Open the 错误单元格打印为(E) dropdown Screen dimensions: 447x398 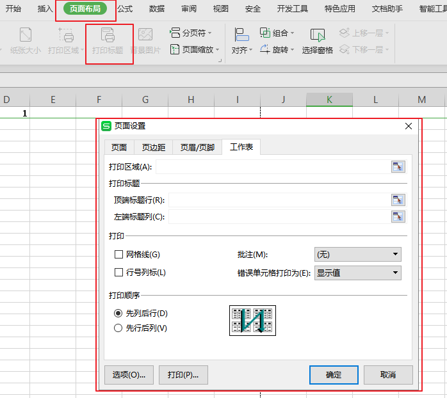(x=358, y=273)
